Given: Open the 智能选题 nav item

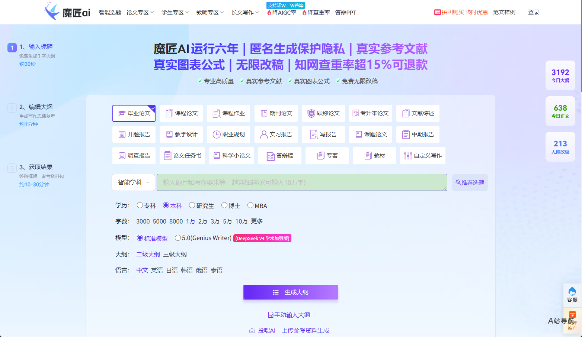Looking at the screenshot, I should pos(110,13).
